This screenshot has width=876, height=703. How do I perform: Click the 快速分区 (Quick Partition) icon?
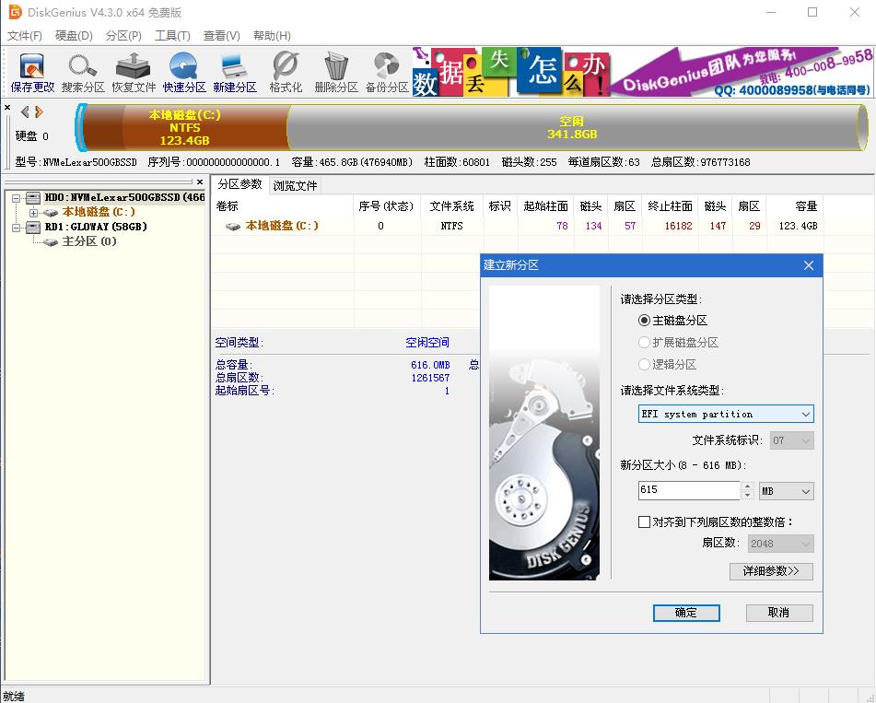183,70
